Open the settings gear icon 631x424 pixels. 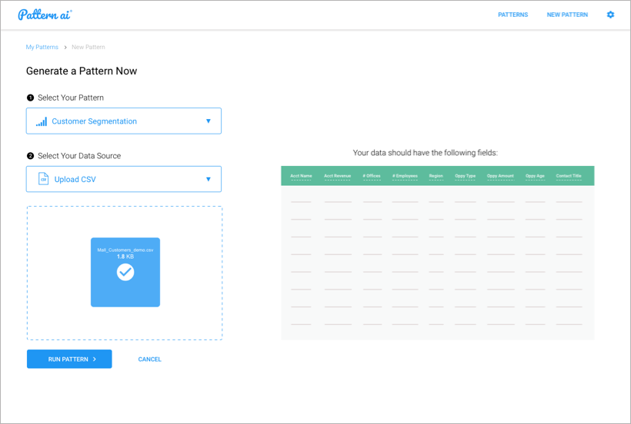tap(610, 15)
